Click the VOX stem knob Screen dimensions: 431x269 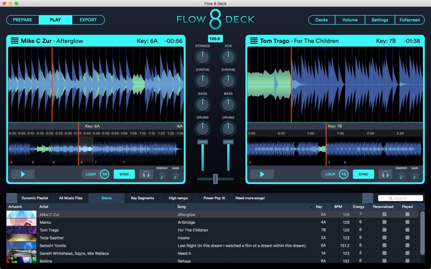click(x=228, y=57)
